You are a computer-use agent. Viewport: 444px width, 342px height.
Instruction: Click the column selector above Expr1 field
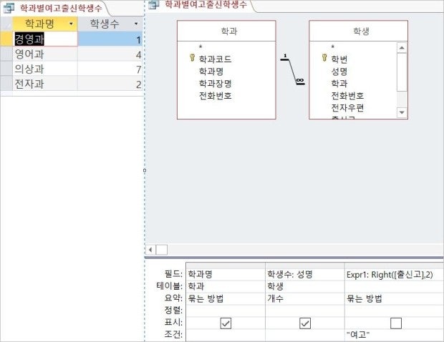[394, 265]
